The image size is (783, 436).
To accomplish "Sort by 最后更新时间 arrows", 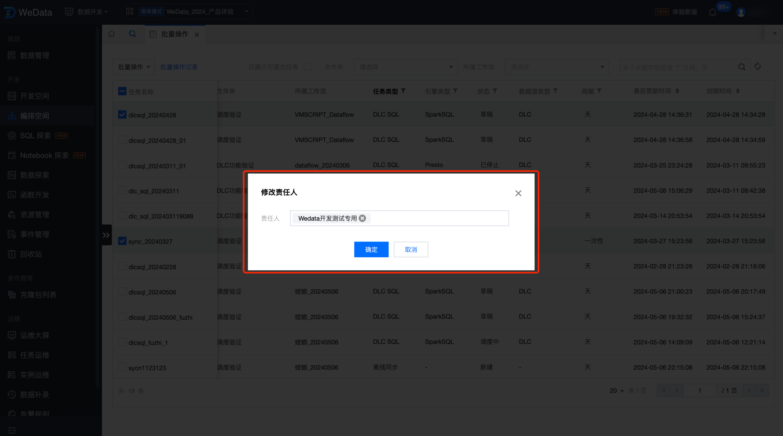I will click(677, 91).
